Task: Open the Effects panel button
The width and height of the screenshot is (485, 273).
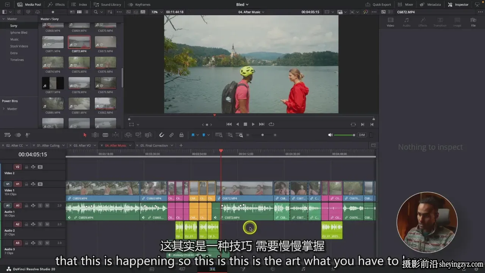Action: coord(56,5)
